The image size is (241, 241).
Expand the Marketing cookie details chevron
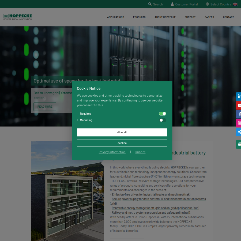coord(78,120)
